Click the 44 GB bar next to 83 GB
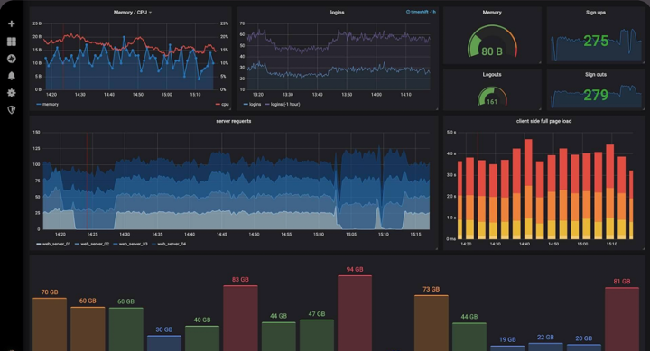The height and width of the screenshot is (352, 650). click(279, 337)
